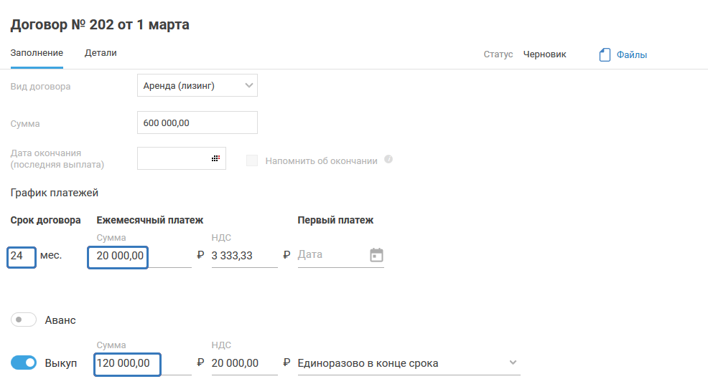
Task: Expand the Вид договора dropdown
Action: tap(248, 86)
